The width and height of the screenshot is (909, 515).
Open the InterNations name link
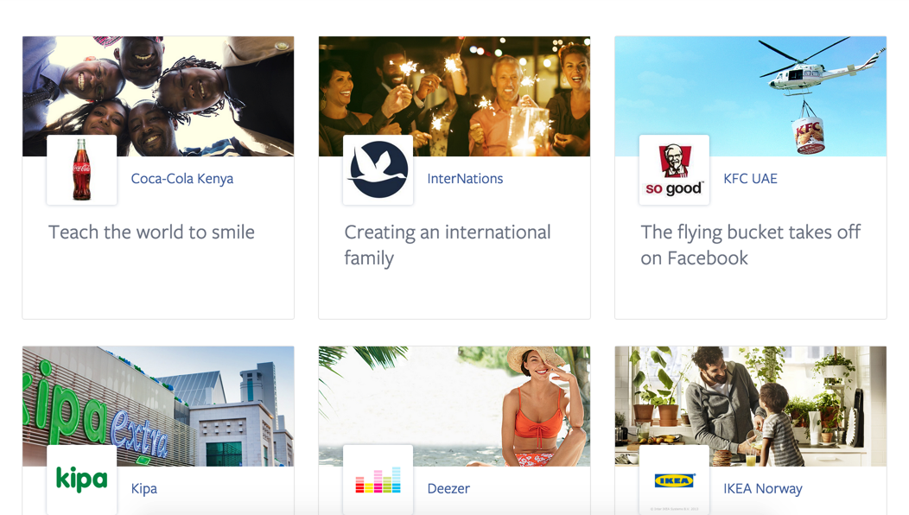(465, 179)
